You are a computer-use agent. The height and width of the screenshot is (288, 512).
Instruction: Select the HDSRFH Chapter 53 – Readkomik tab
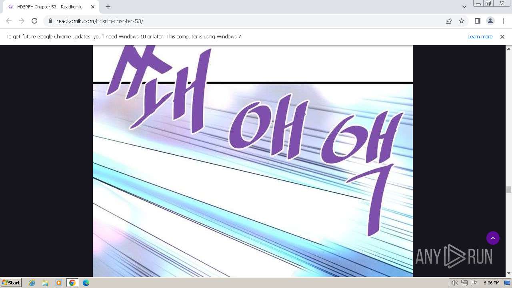pyautogui.click(x=51, y=7)
